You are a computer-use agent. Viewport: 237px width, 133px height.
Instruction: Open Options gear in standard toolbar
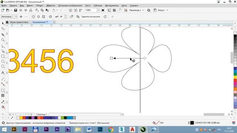point(149,10)
